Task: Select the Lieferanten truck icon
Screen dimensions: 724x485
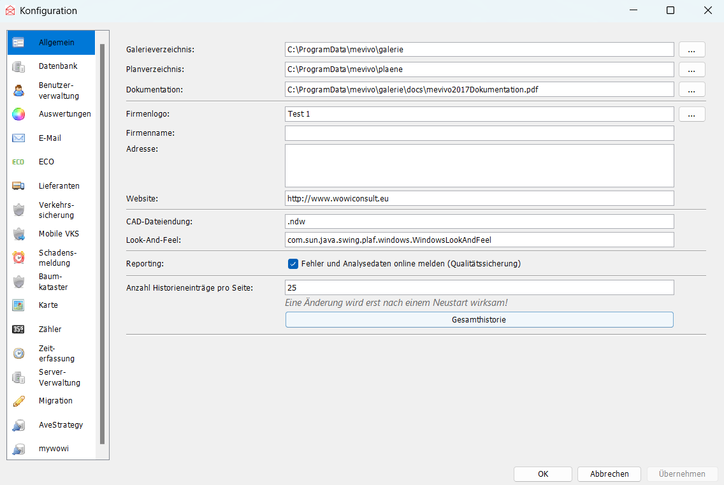Action: coord(18,186)
